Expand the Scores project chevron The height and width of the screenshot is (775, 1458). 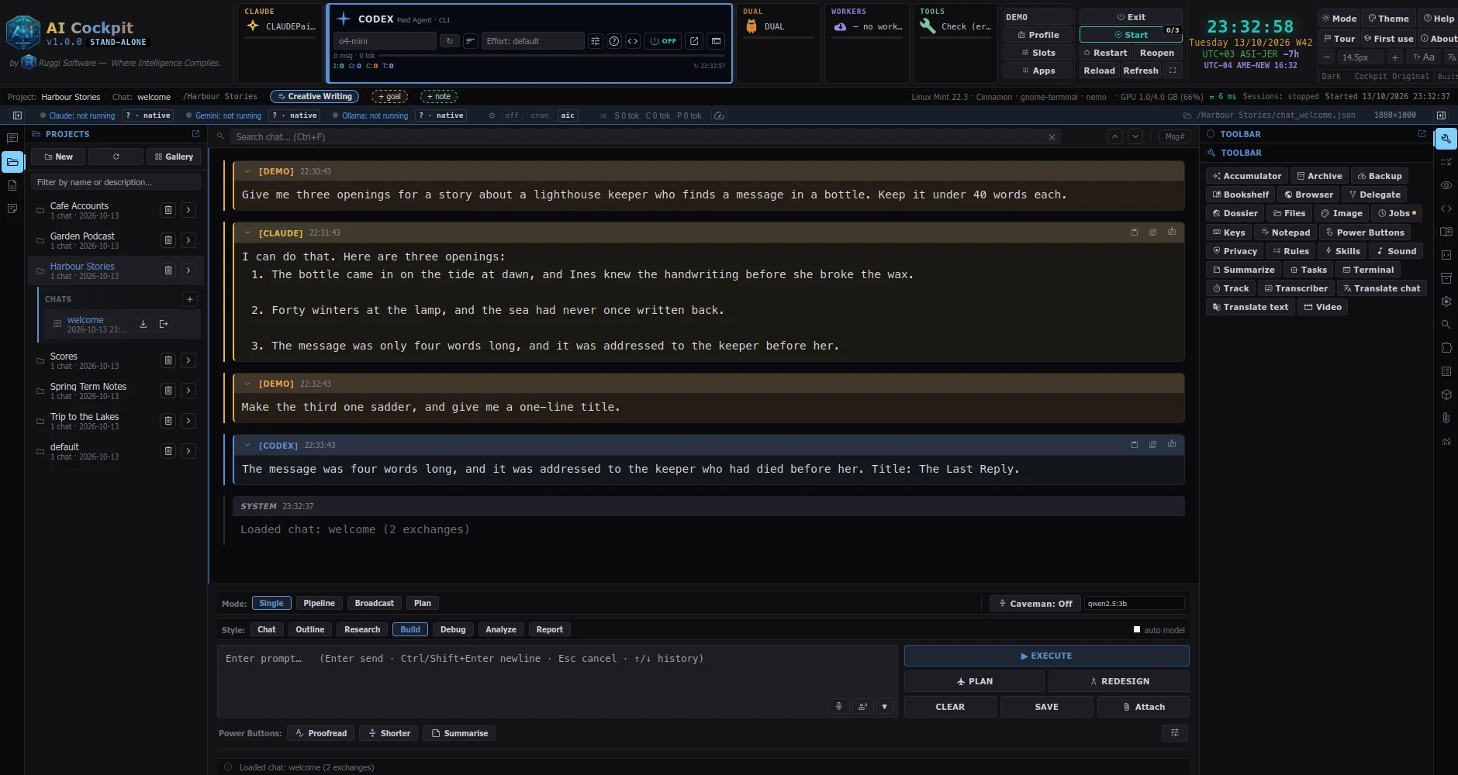tap(188, 360)
